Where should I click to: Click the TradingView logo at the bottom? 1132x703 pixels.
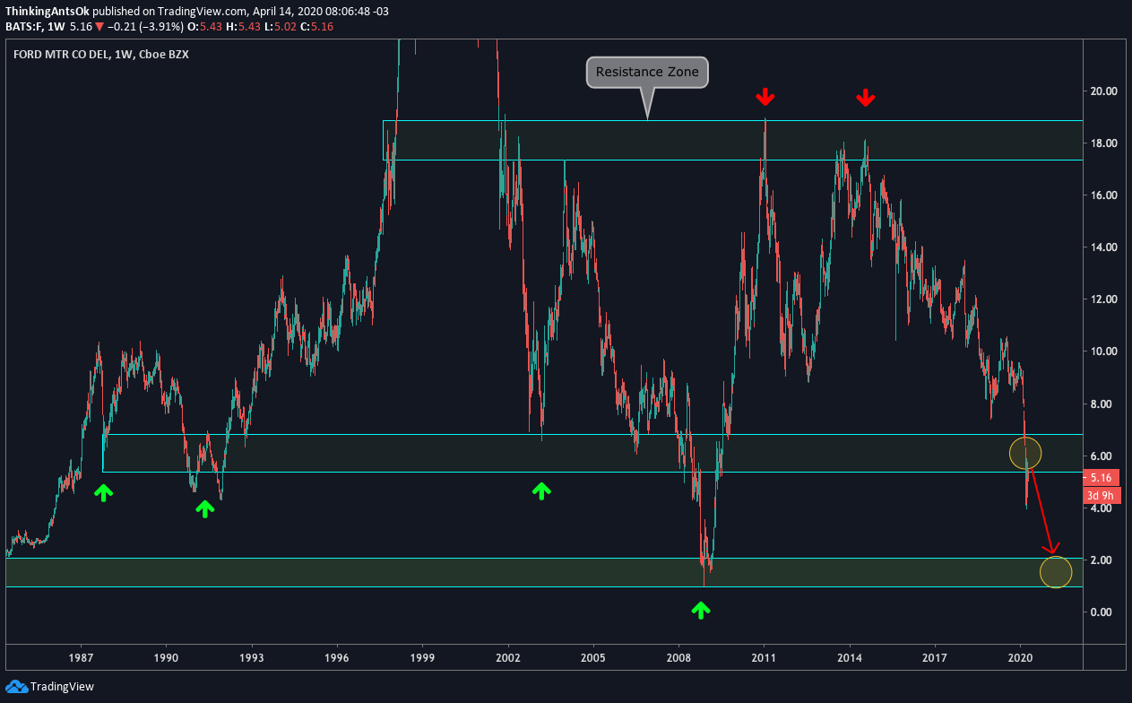click(x=49, y=687)
